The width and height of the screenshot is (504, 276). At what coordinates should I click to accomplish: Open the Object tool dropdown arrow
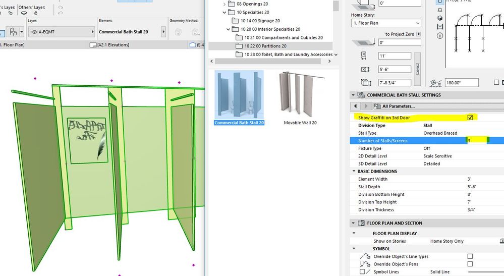tap(22, 32)
